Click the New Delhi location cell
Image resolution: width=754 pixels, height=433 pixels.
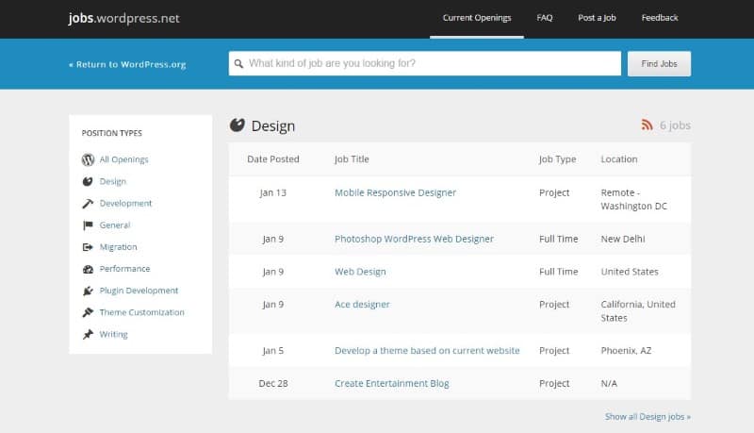pos(623,239)
